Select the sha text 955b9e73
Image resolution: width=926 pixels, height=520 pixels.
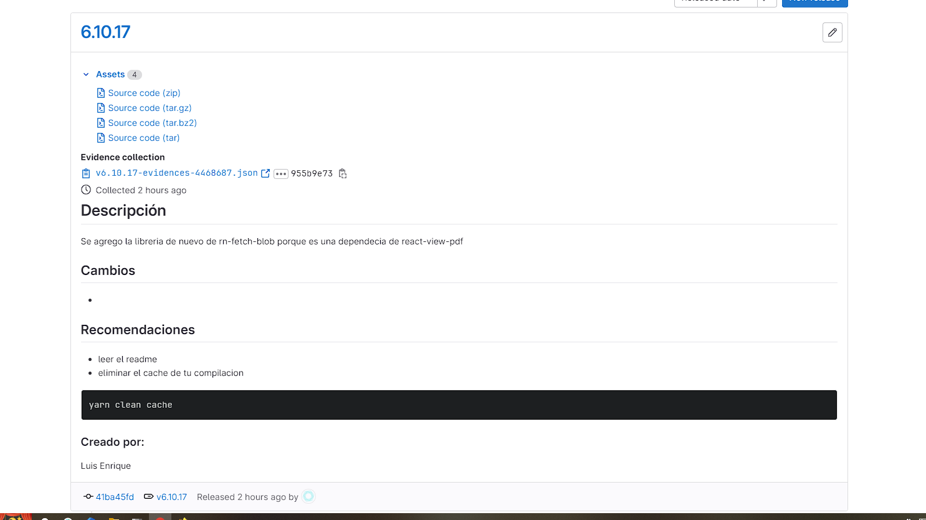[312, 173]
